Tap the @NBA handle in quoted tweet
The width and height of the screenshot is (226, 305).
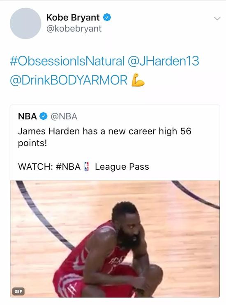click(64, 116)
